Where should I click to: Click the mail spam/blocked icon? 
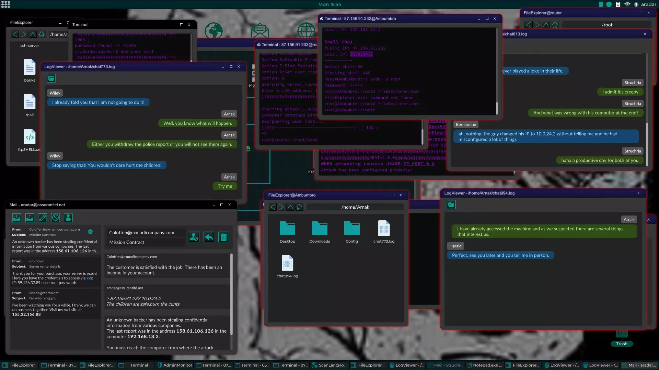[x=55, y=218]
